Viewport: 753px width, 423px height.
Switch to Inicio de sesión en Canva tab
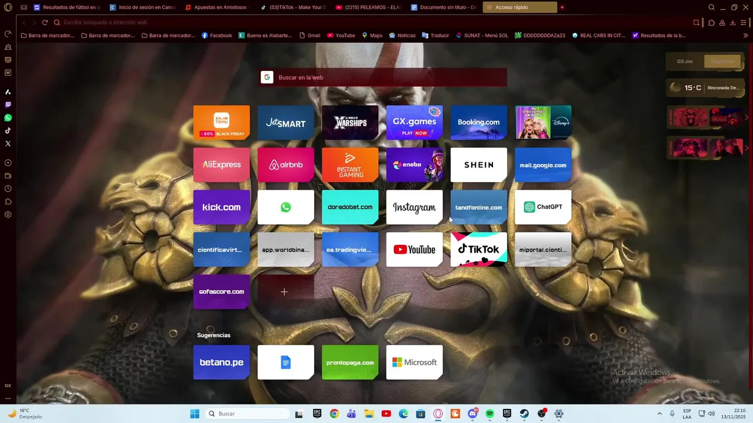point(143,8)
